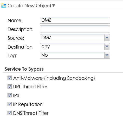Open the Source dropdown arrow
Viewport: 123px width, 120px height.
(x=107, y=38)
